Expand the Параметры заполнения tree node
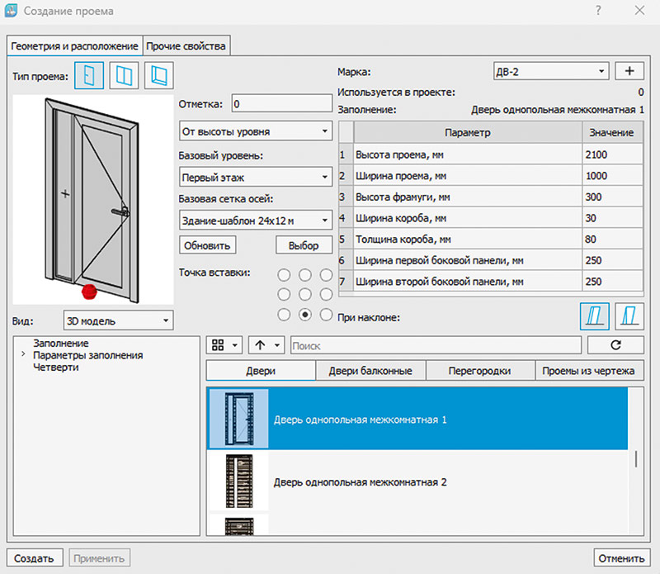Image resolution: width=660 pixels, height=574 pixels. pyautogui.click(x=23, y=355)
